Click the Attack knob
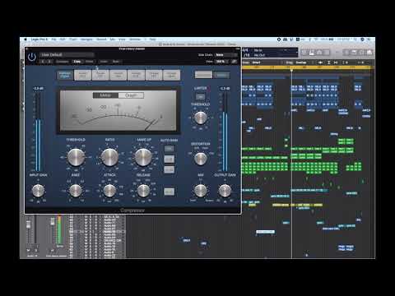Screen dimensions: 395x296 point(109,191)
